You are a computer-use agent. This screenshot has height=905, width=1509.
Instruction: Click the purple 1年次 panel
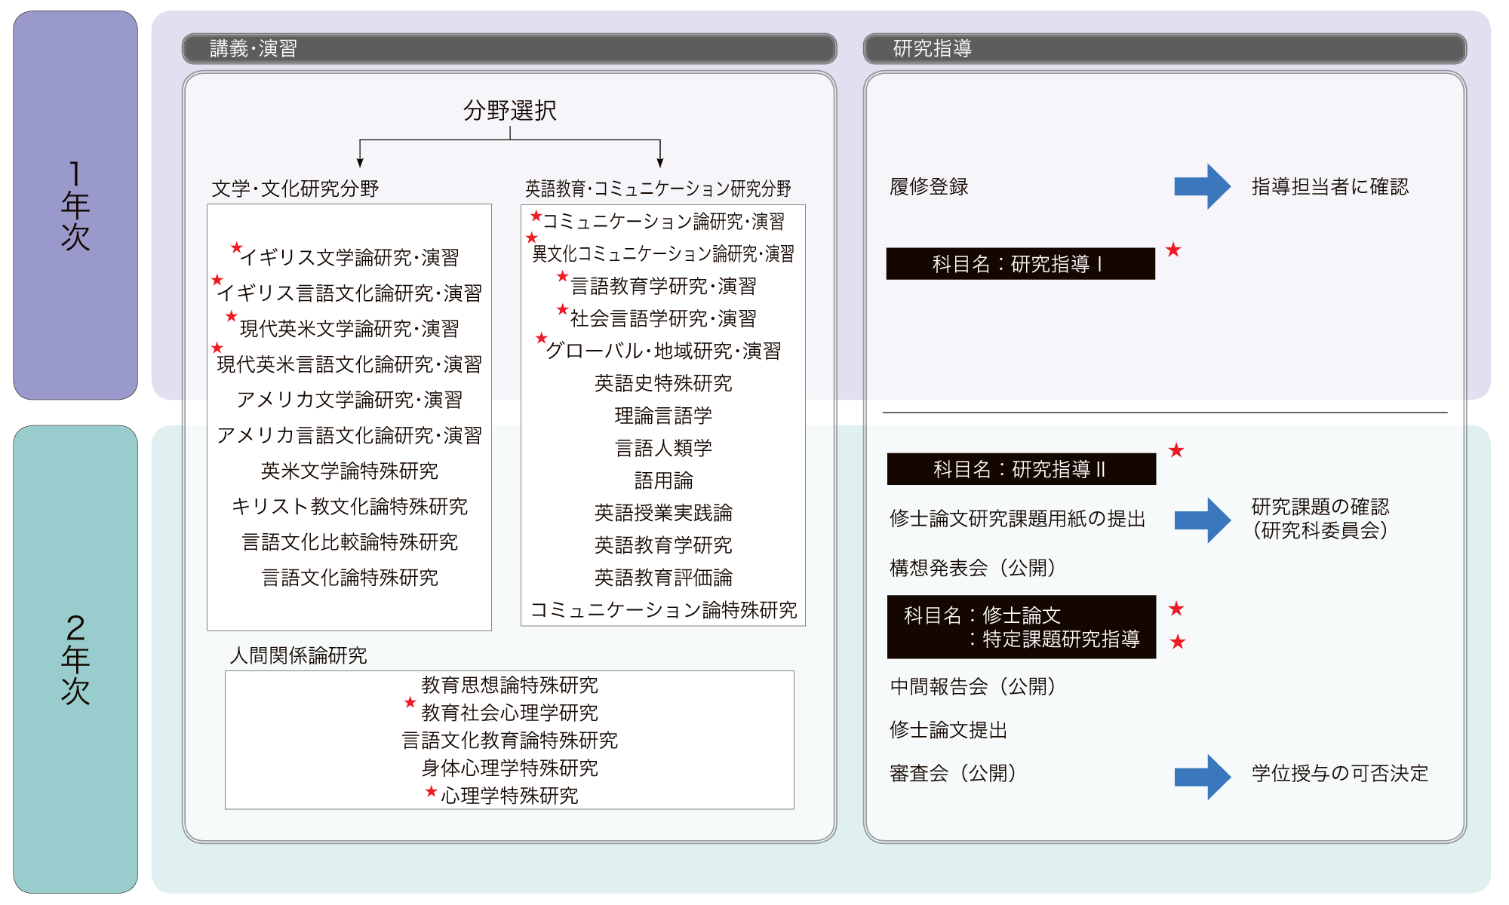click(x=75, y=205)
